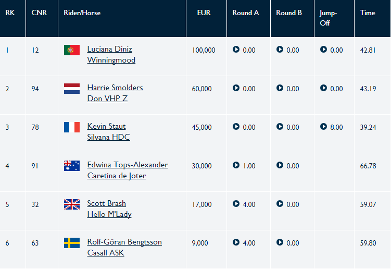The width and height of the screenshot is (391, 269).
Task: Play Luciana Diniz Jump-Off video
Action: point(323,50)
